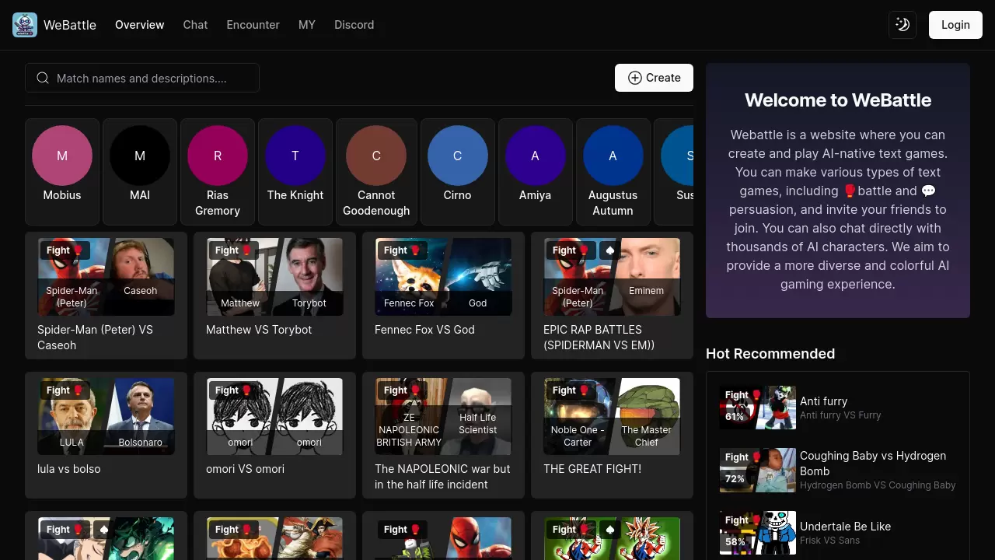Open The Knight character avatar
Screen dimensions: 995x560
tap(295, 156)
